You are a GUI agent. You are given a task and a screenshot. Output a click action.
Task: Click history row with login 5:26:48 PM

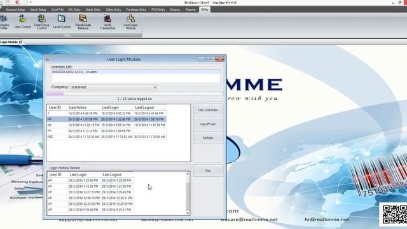(x=90, y=210)
